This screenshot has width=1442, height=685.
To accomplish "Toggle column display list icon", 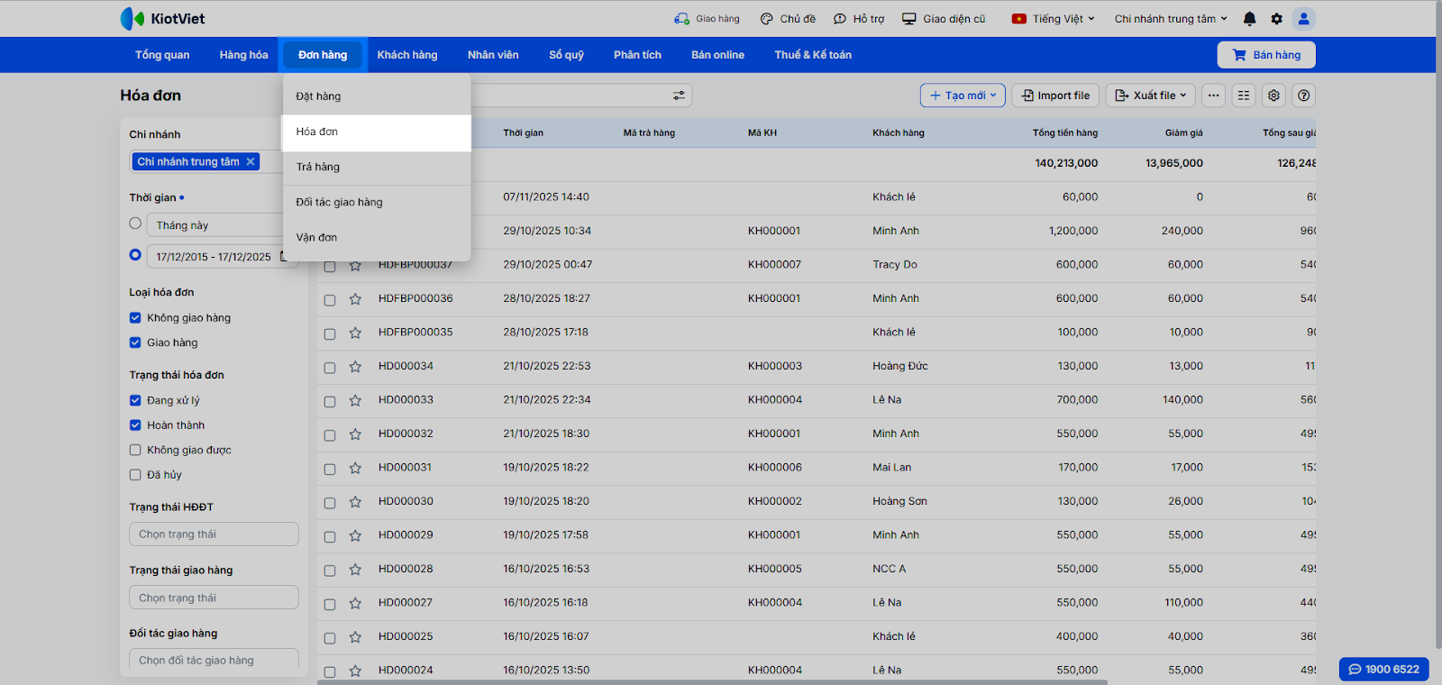I will pyautogui.click(x=1244, y=96).
